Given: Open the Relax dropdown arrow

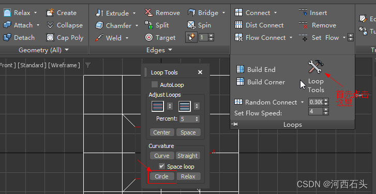Looking at the screenshot, I should 36,13.
